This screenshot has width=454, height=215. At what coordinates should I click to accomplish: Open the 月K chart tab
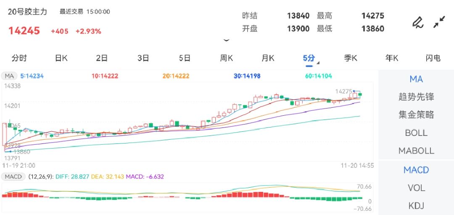(x=268, y=58)
